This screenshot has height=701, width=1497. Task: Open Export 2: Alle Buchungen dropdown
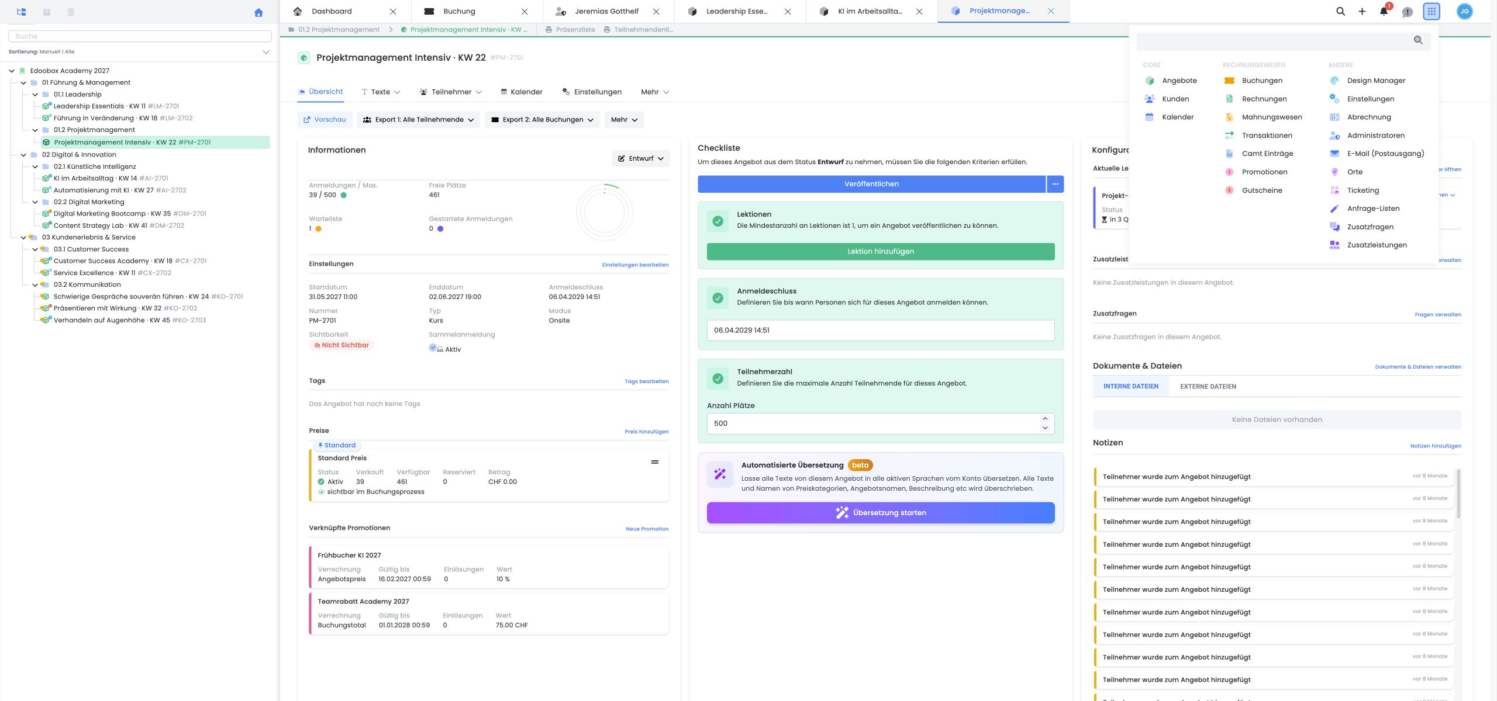point(542,120)
